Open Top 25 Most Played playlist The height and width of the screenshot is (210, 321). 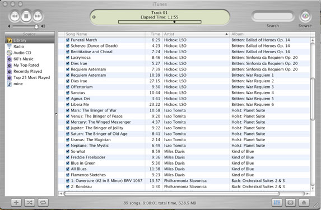[x=30, y=78]
